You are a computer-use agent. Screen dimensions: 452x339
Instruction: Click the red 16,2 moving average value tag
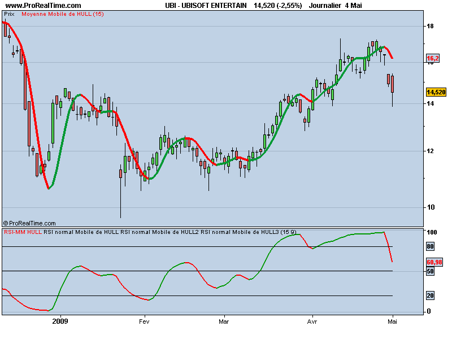(x=433, y=59)
